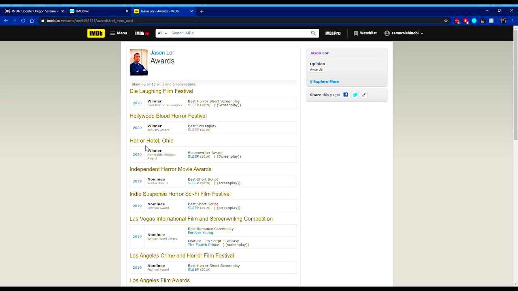Screen dimensions: 518x291
Task: Open the Los Angeles Film Awards link
Action: click(x=159, y=280)
